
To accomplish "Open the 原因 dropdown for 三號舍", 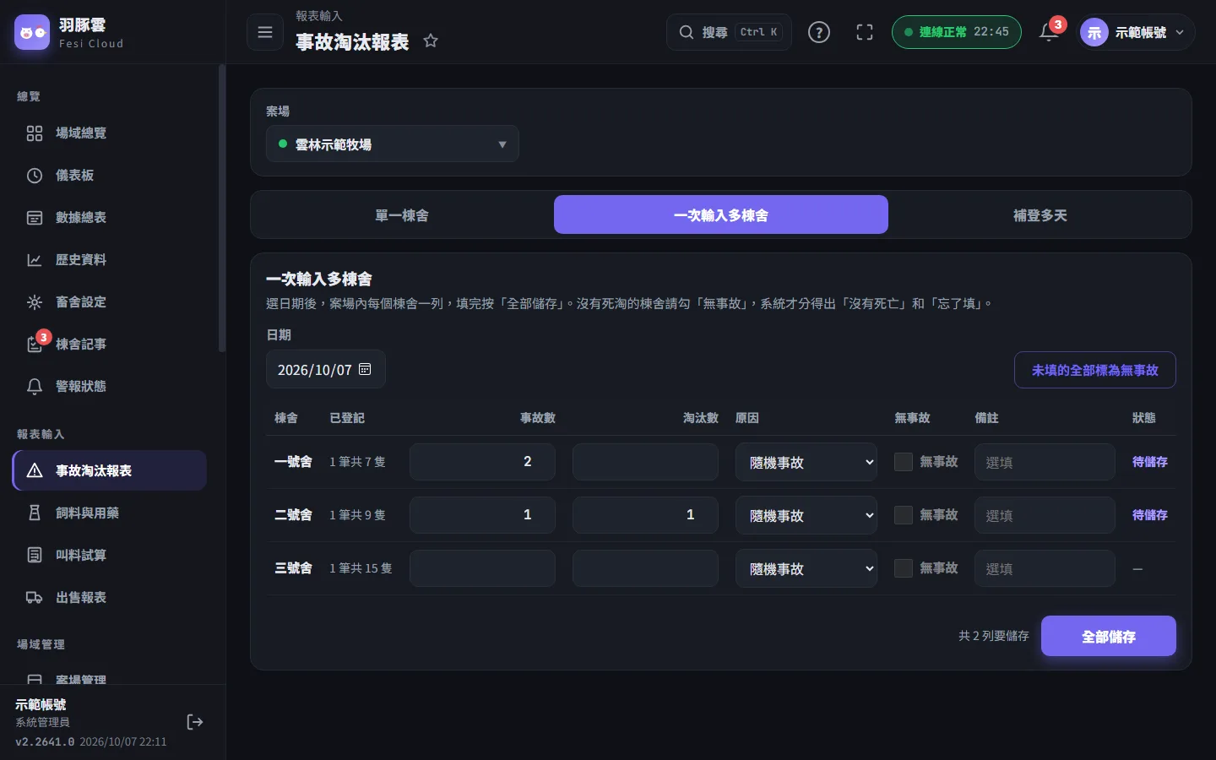I will coord(806,568).
